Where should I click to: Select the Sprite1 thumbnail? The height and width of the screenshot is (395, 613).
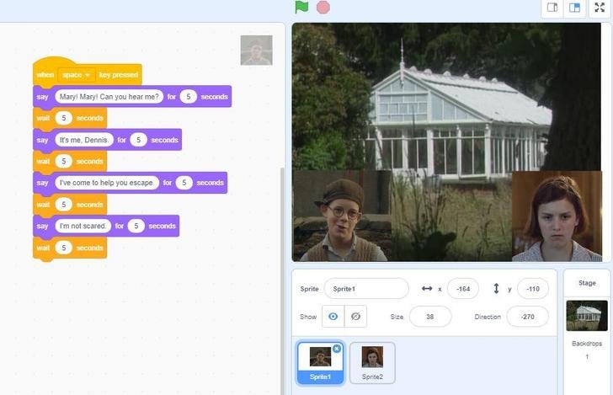(320, 362)
